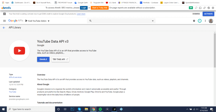Screen dimensions: 216x112
Task: Click the YouTube play logo thumbnail
Action: [19, 51]
